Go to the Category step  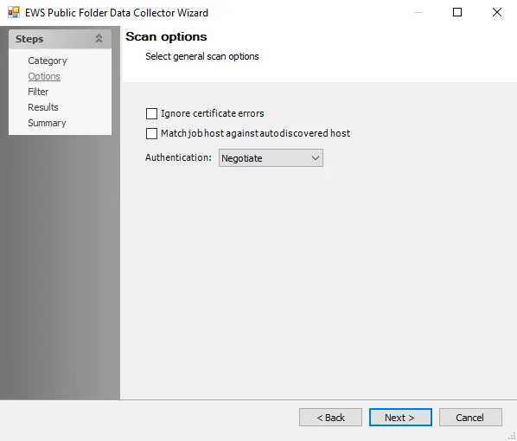coord(48,61)
